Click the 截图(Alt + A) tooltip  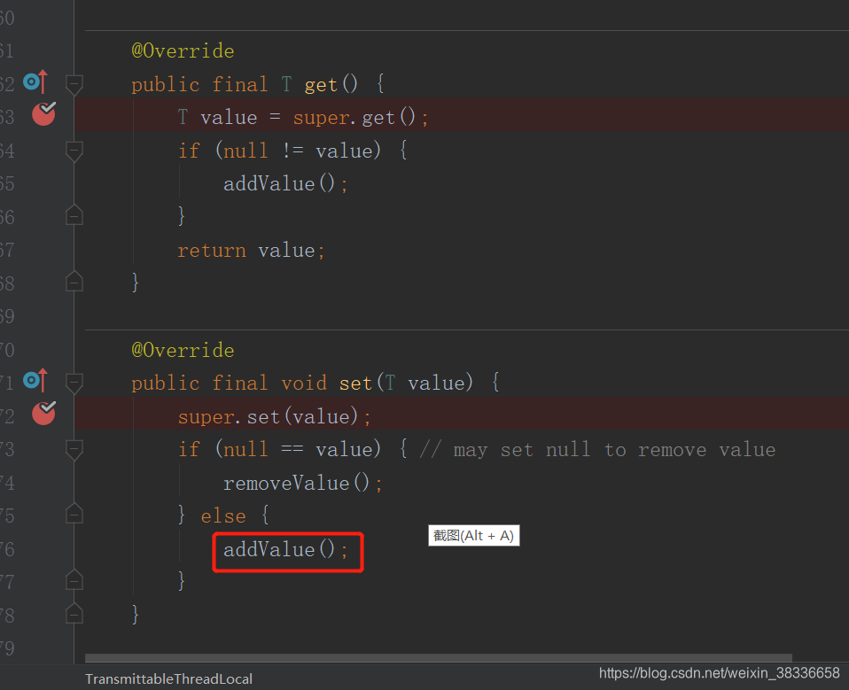(474, 536)
